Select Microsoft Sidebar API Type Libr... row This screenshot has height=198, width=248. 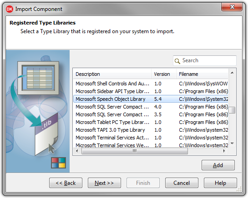tap(151, 91)
